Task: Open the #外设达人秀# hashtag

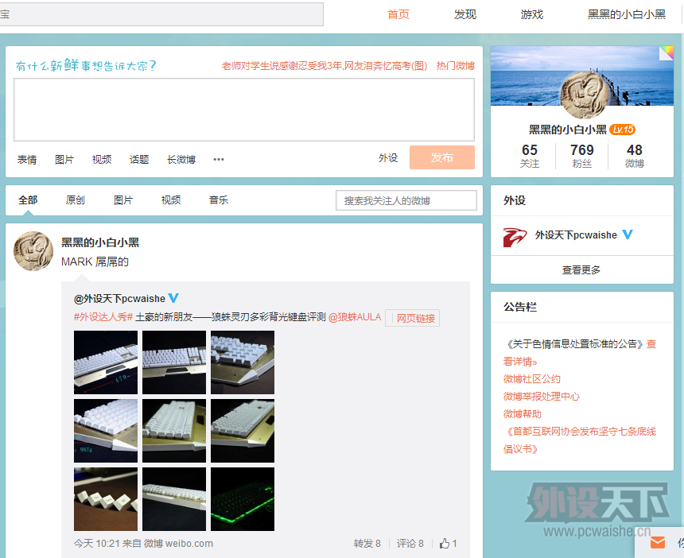Action: pyautogui.click(x=103, y=317)
